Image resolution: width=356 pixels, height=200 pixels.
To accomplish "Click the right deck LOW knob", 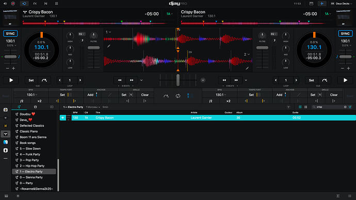I will pyautogui.click(x=286, y=62).
